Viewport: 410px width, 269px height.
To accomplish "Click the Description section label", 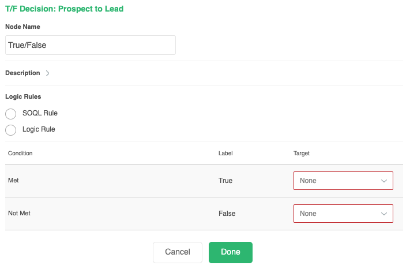I will tap(22, 73).
